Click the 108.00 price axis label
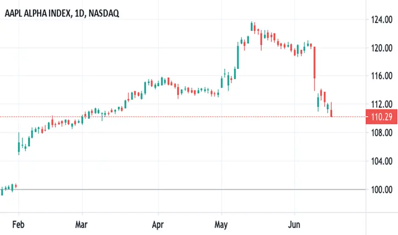This screenshot has width=398, height=235. (381, 132)
